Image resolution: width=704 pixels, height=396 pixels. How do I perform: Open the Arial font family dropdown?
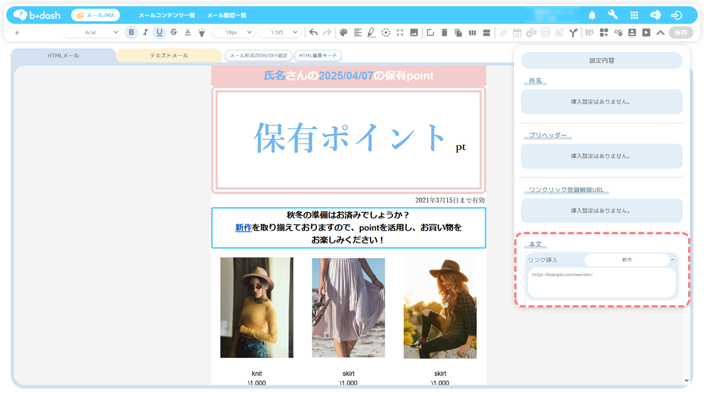[x=93, y=32]
